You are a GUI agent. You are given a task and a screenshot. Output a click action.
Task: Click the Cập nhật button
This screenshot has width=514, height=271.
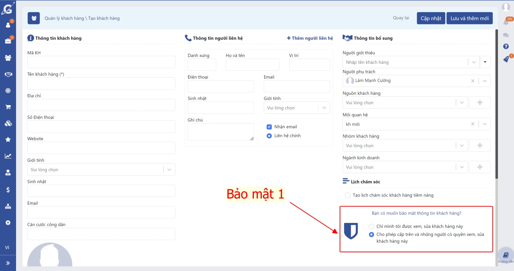(431, 18)
